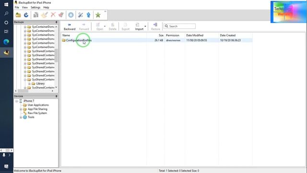Open the File menu
Viewport: 307px width, 173px height.
point(17,8)
